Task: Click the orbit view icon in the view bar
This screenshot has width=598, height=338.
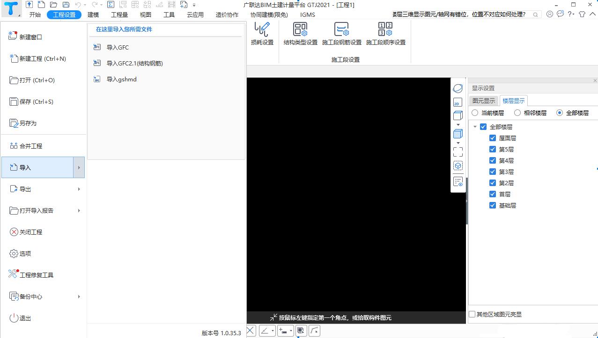Action: [458, 88]
